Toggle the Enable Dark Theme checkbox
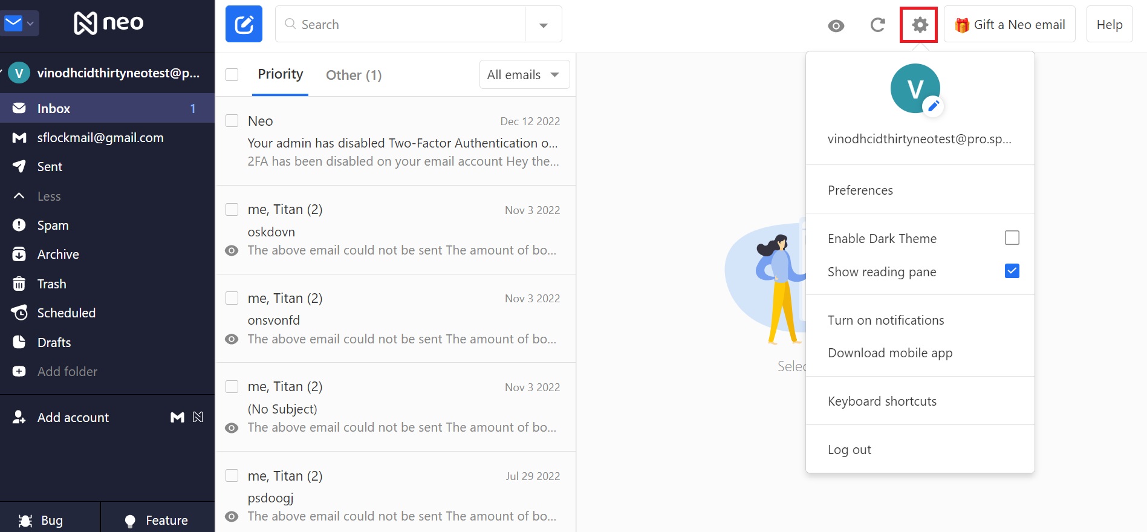 1012,238
